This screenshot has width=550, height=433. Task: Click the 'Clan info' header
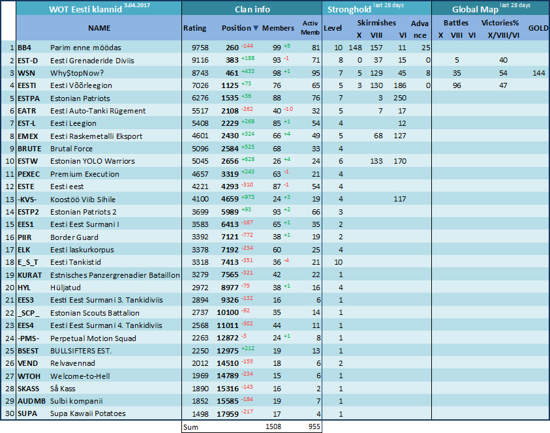(x=252, y=10)
